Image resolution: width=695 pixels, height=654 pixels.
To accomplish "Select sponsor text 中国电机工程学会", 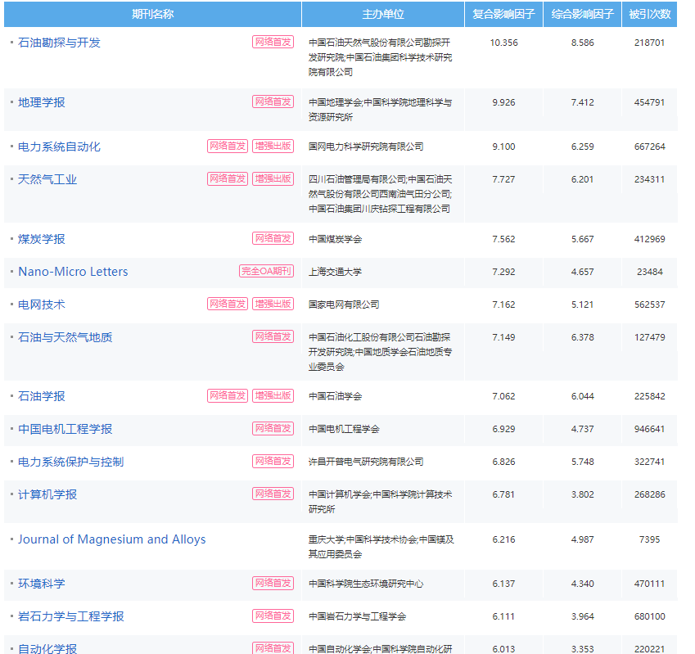I will [344, 429].
